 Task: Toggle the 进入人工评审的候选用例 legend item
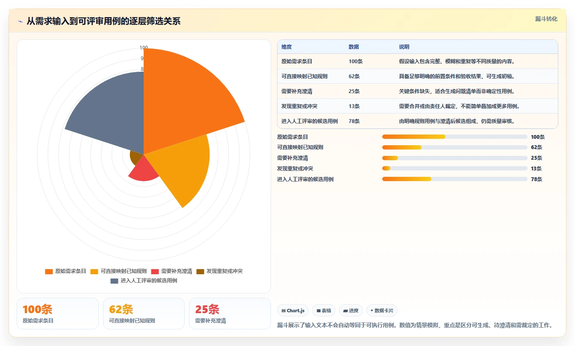(144, 281)
